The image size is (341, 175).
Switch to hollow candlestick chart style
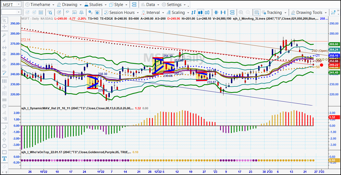pos(207,13)
